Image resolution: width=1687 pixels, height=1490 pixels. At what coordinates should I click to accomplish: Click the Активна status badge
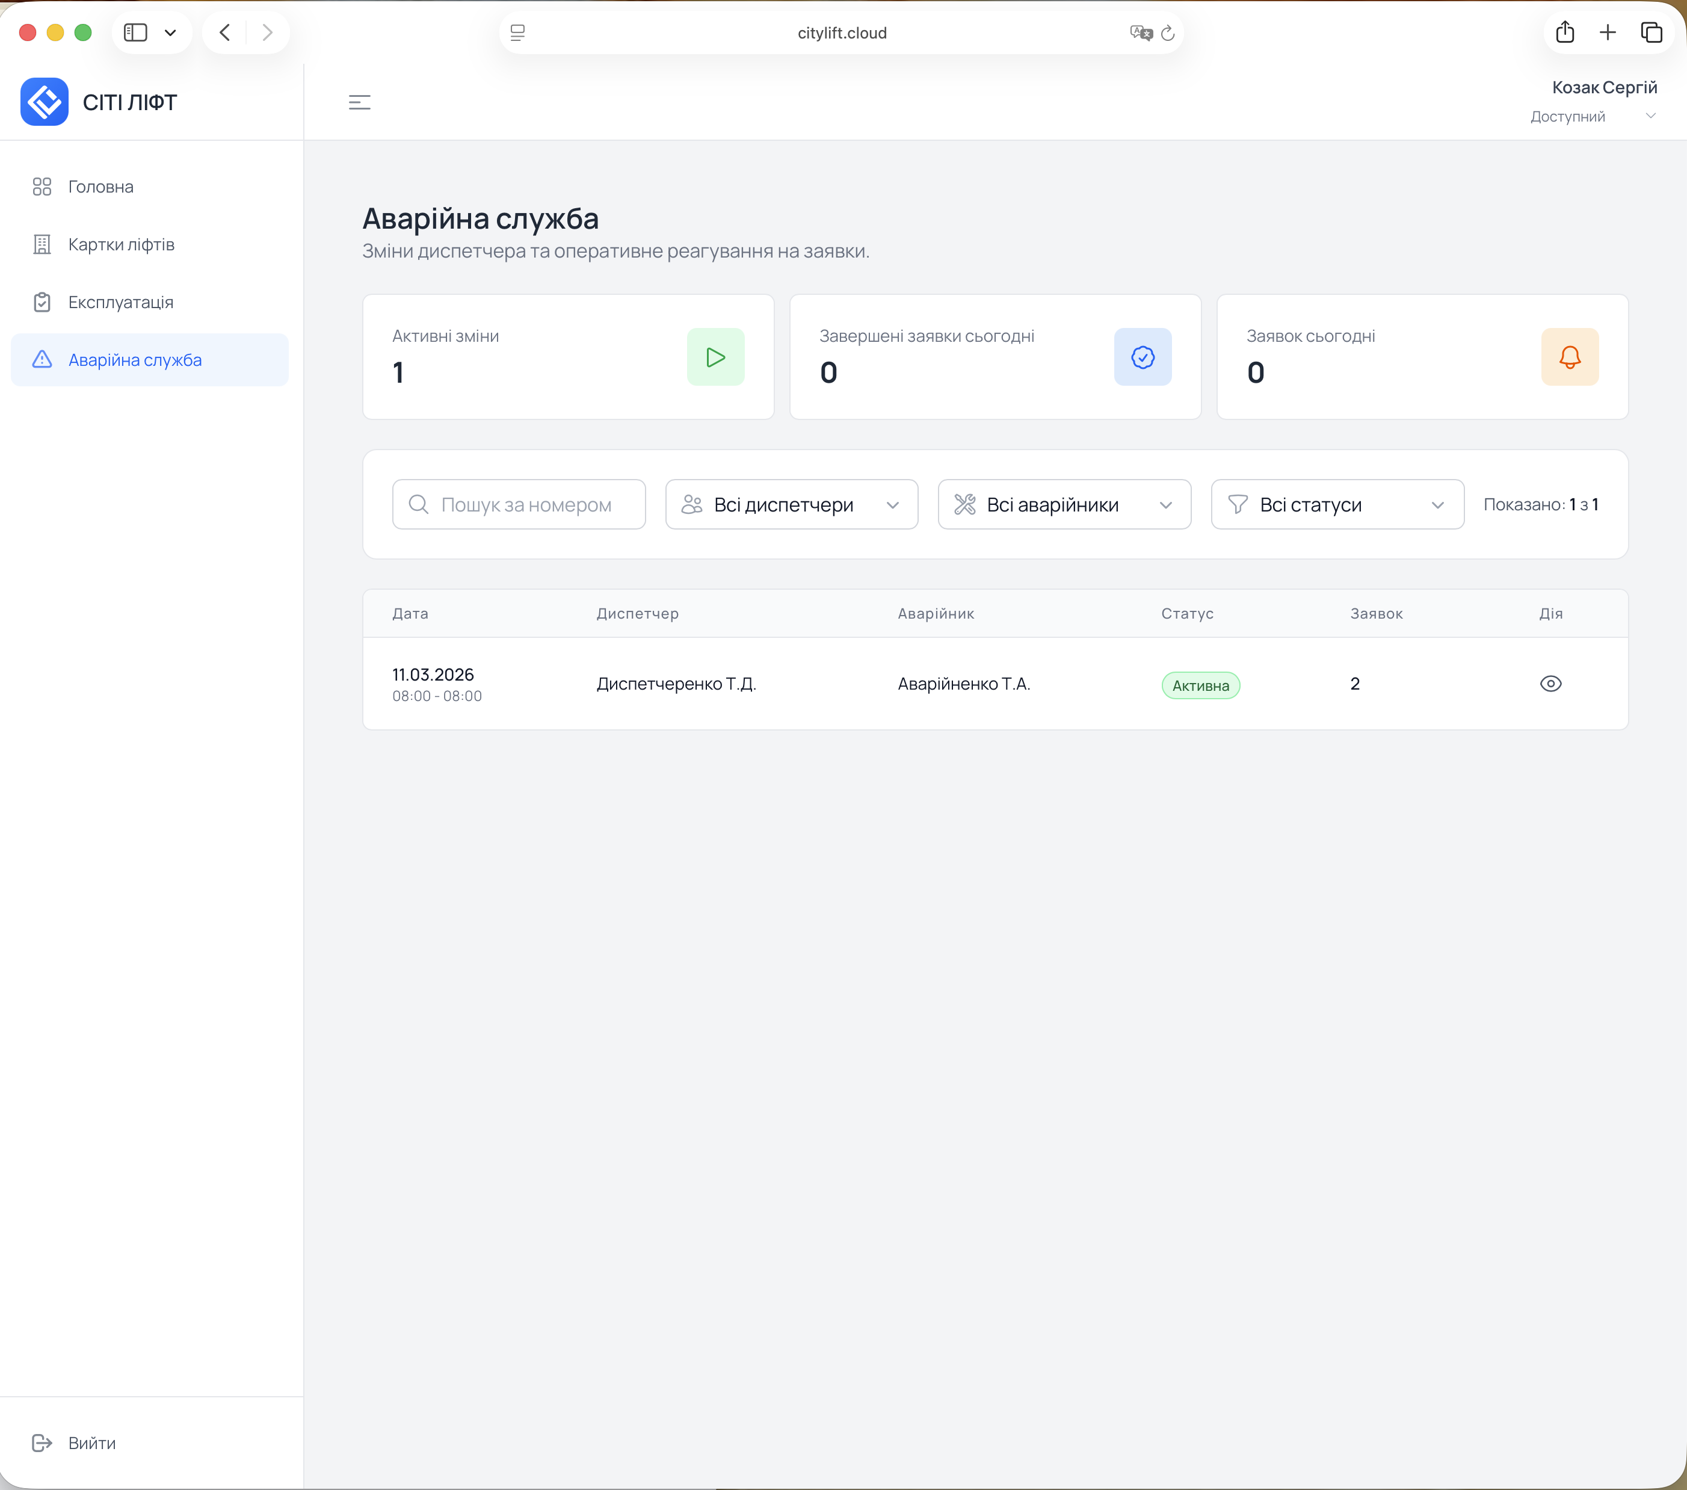pyautogui.click(x=1200, y=685)
